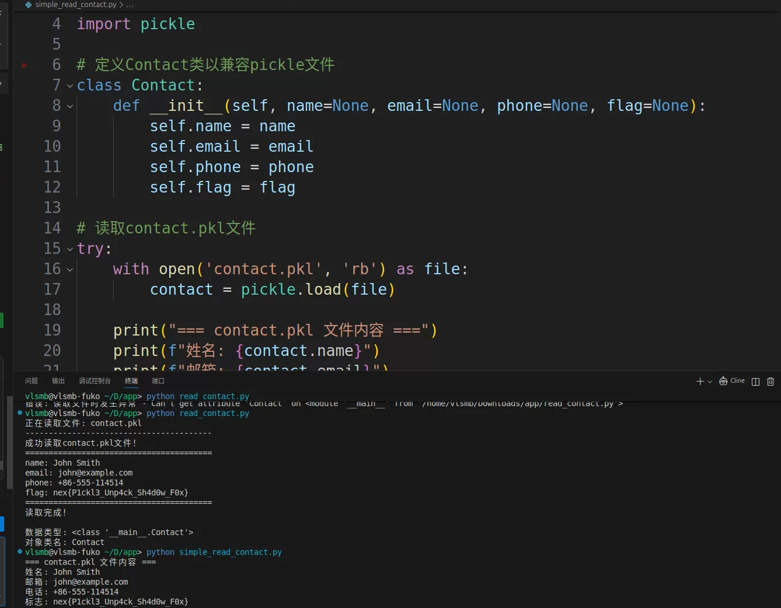
Task: Collapse the try block fold on line 15
Action: tap(70, 249)
